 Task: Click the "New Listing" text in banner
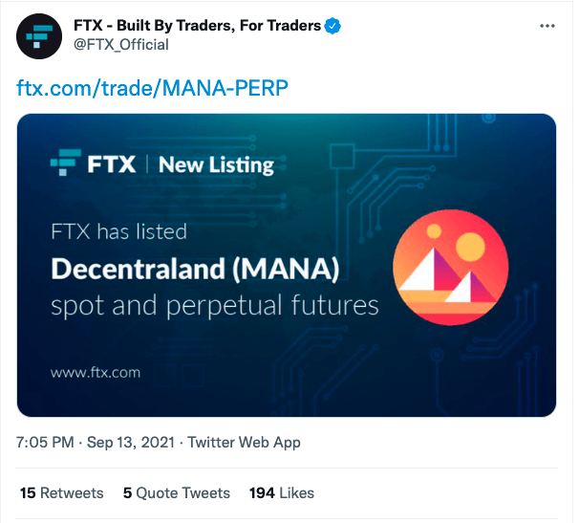point(216,164)
